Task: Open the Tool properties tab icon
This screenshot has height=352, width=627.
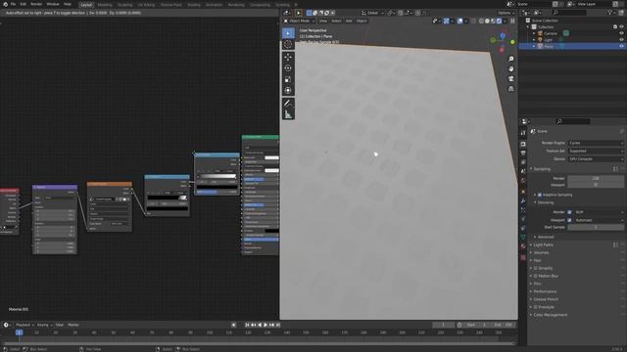Action: [523, 133]
